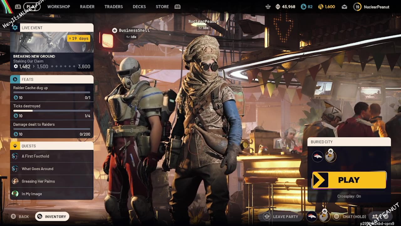Click the Damage dealt to Raiders progress bar
This screenshot has width=401, height=226.
click(52, 129)
